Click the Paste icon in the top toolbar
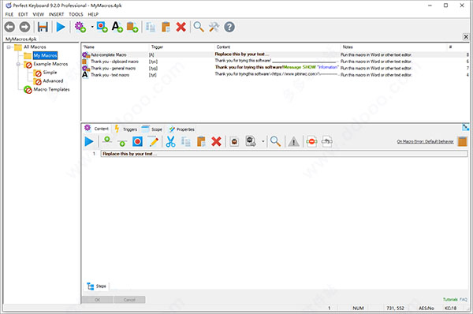 [166, 27]
